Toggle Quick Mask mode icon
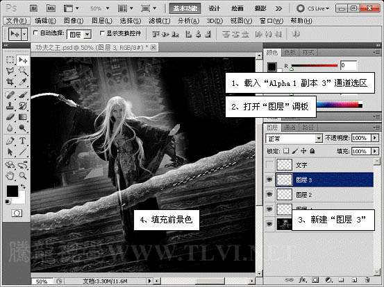The height and width of the screenshot is (287, 384). (17, 214)
